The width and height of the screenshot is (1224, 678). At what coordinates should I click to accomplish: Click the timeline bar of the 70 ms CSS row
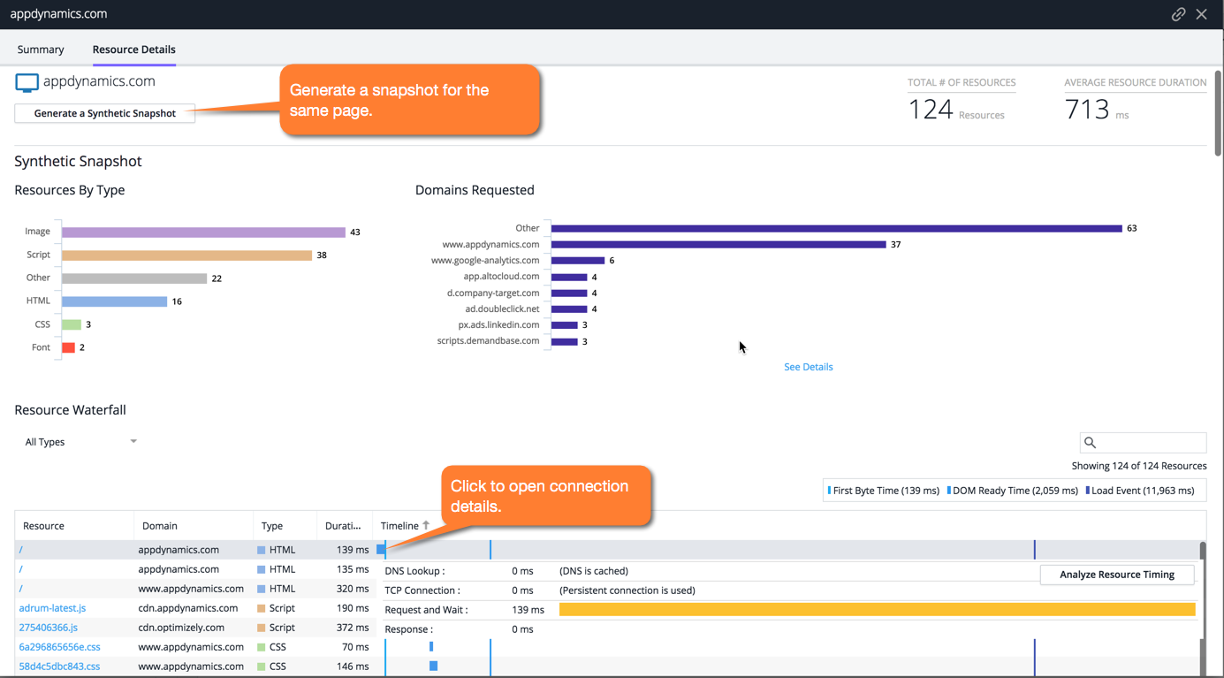click(x=431, y=647)
